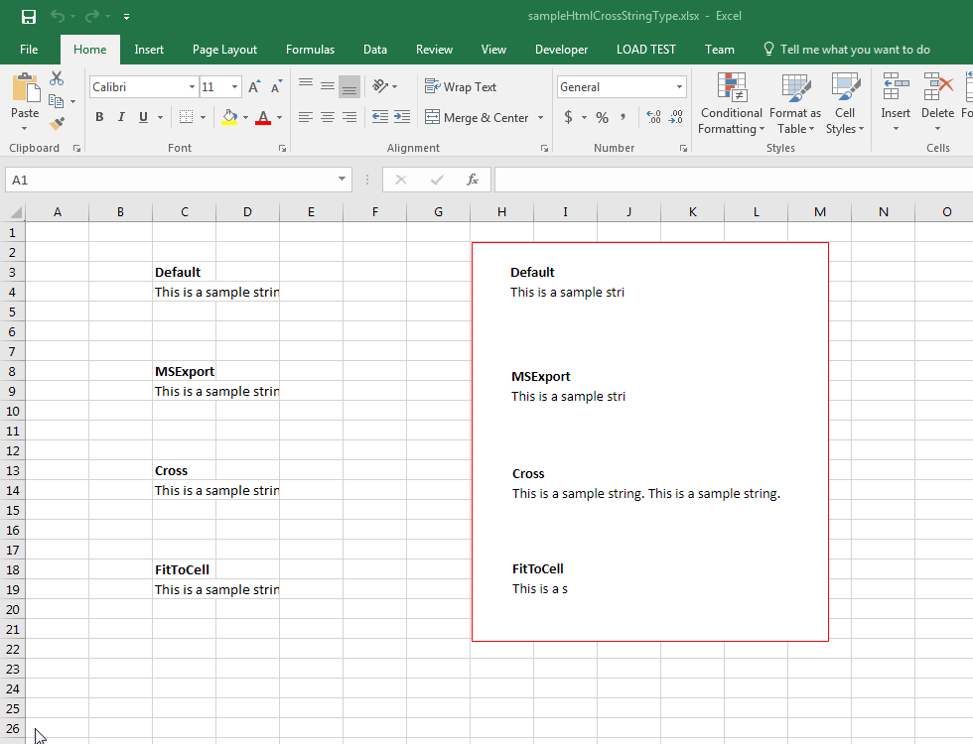Click the Save icon in title bar
This screenshot has width=973, height=744.
point(28,17)
